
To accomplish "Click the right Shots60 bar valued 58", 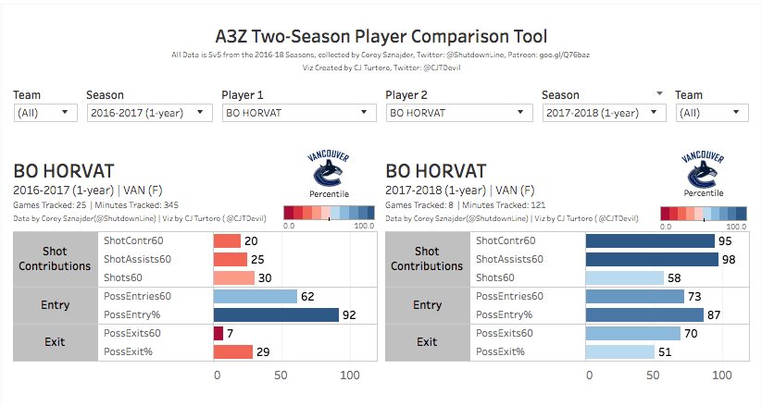I will 624,277.
